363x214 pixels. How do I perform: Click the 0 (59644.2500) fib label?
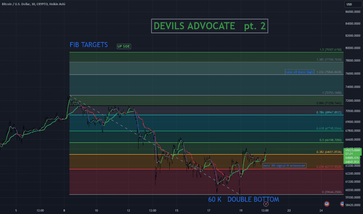332,192
